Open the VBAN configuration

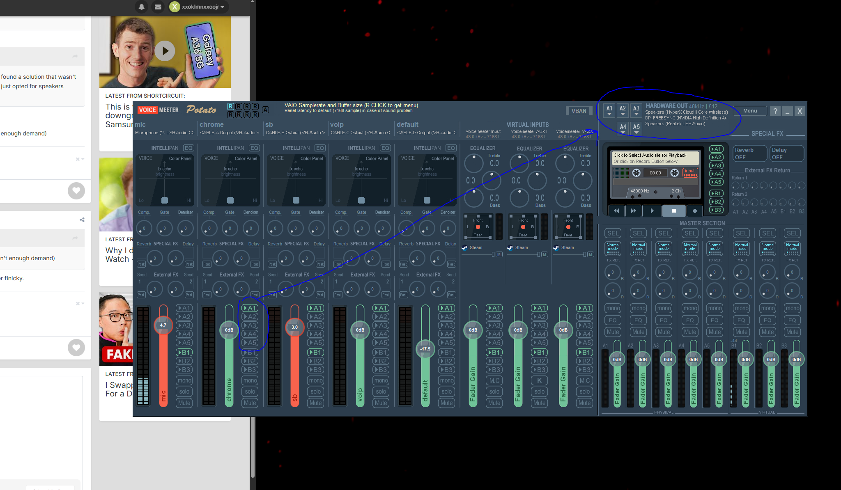tap(579, 111)
